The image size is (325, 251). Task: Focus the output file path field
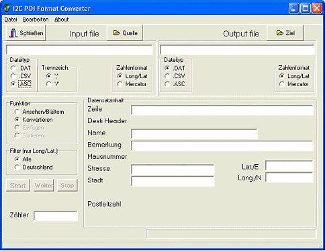[237, 50]
